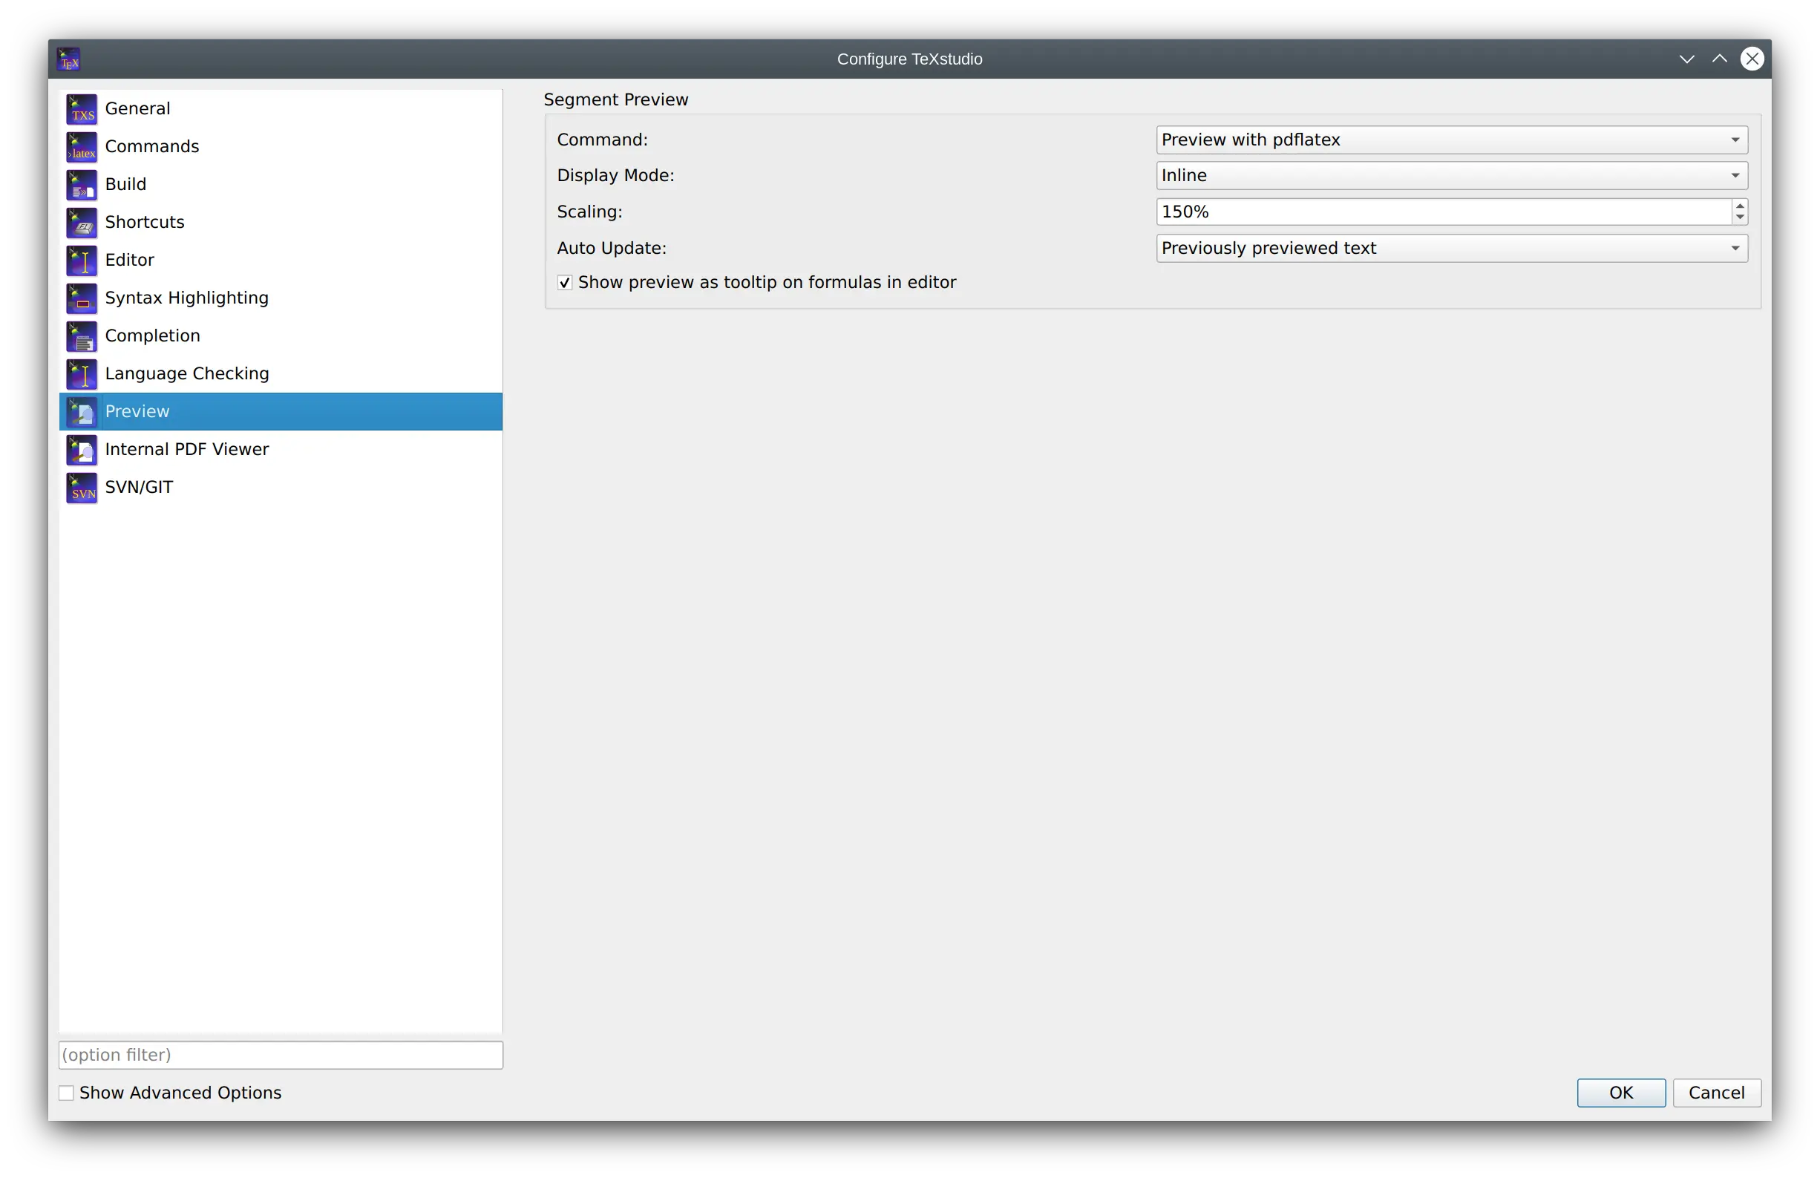Click the Internal PDF Viewer icon
The height and width of the screenshot is (1178, 1820).
click(x=82, y=450)
